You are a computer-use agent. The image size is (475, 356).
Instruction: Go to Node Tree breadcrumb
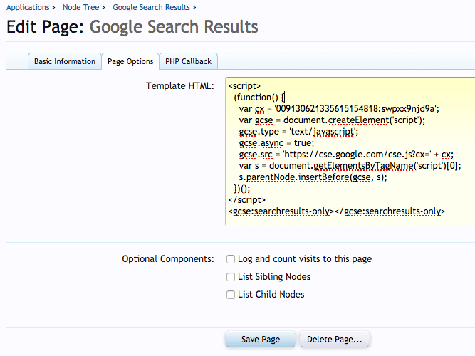pyautogui.click(x=81, y=7)
